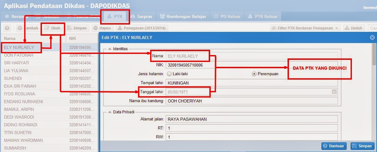Click the locked Nama field
Viewport: 377px width, 152px height.
point(252,56)
